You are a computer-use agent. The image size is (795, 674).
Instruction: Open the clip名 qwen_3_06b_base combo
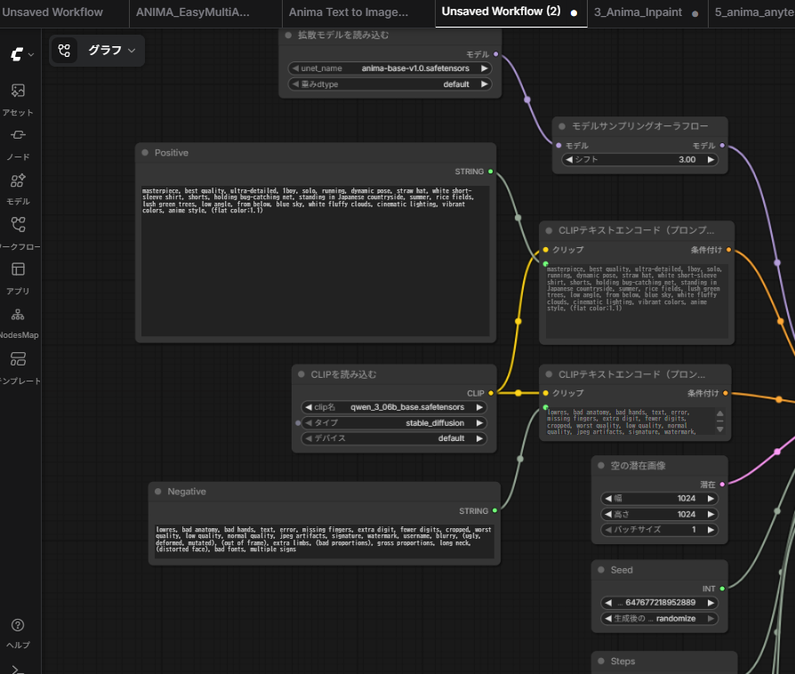[x=394, y=407]
